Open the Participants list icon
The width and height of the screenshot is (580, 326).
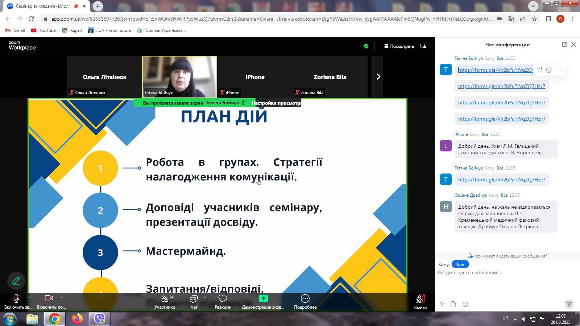165,298
